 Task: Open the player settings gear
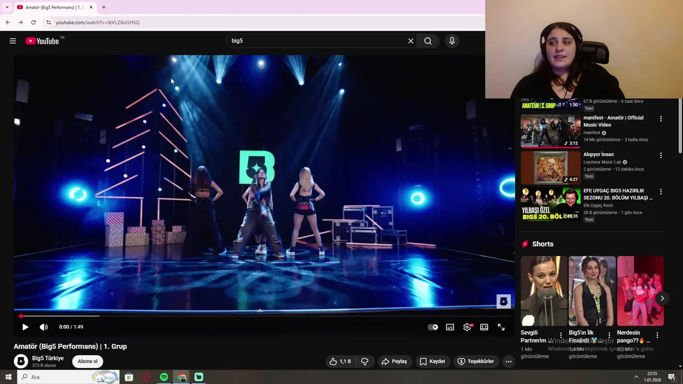pos(467,327)
